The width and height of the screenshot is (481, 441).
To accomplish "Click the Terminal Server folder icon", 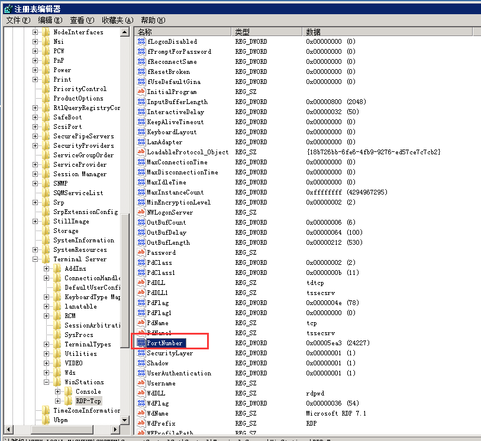I will point(46,259).
